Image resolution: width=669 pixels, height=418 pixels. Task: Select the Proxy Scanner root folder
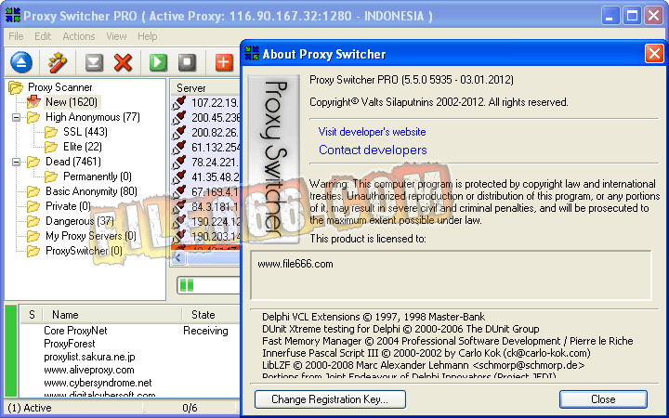[59, 87]
